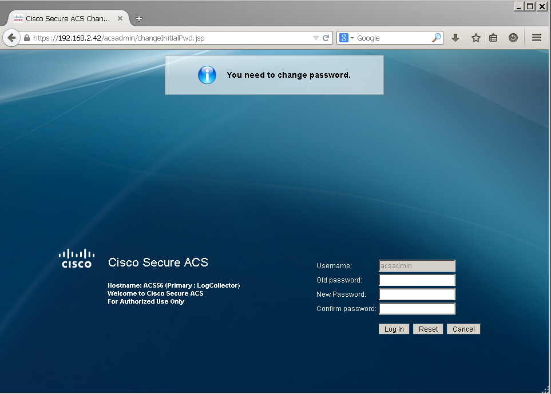Reload the page with refresh icon
Screen dimensions: 551x394
tap(326, 38)
